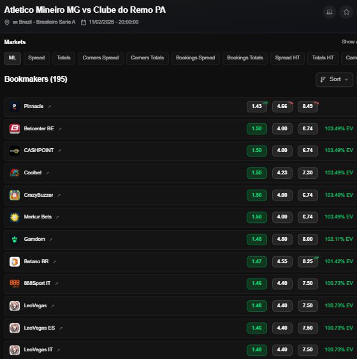Open the Corners Totals tab
The width and height of the screenshot is (357, 359).
(x=147, y=58)
